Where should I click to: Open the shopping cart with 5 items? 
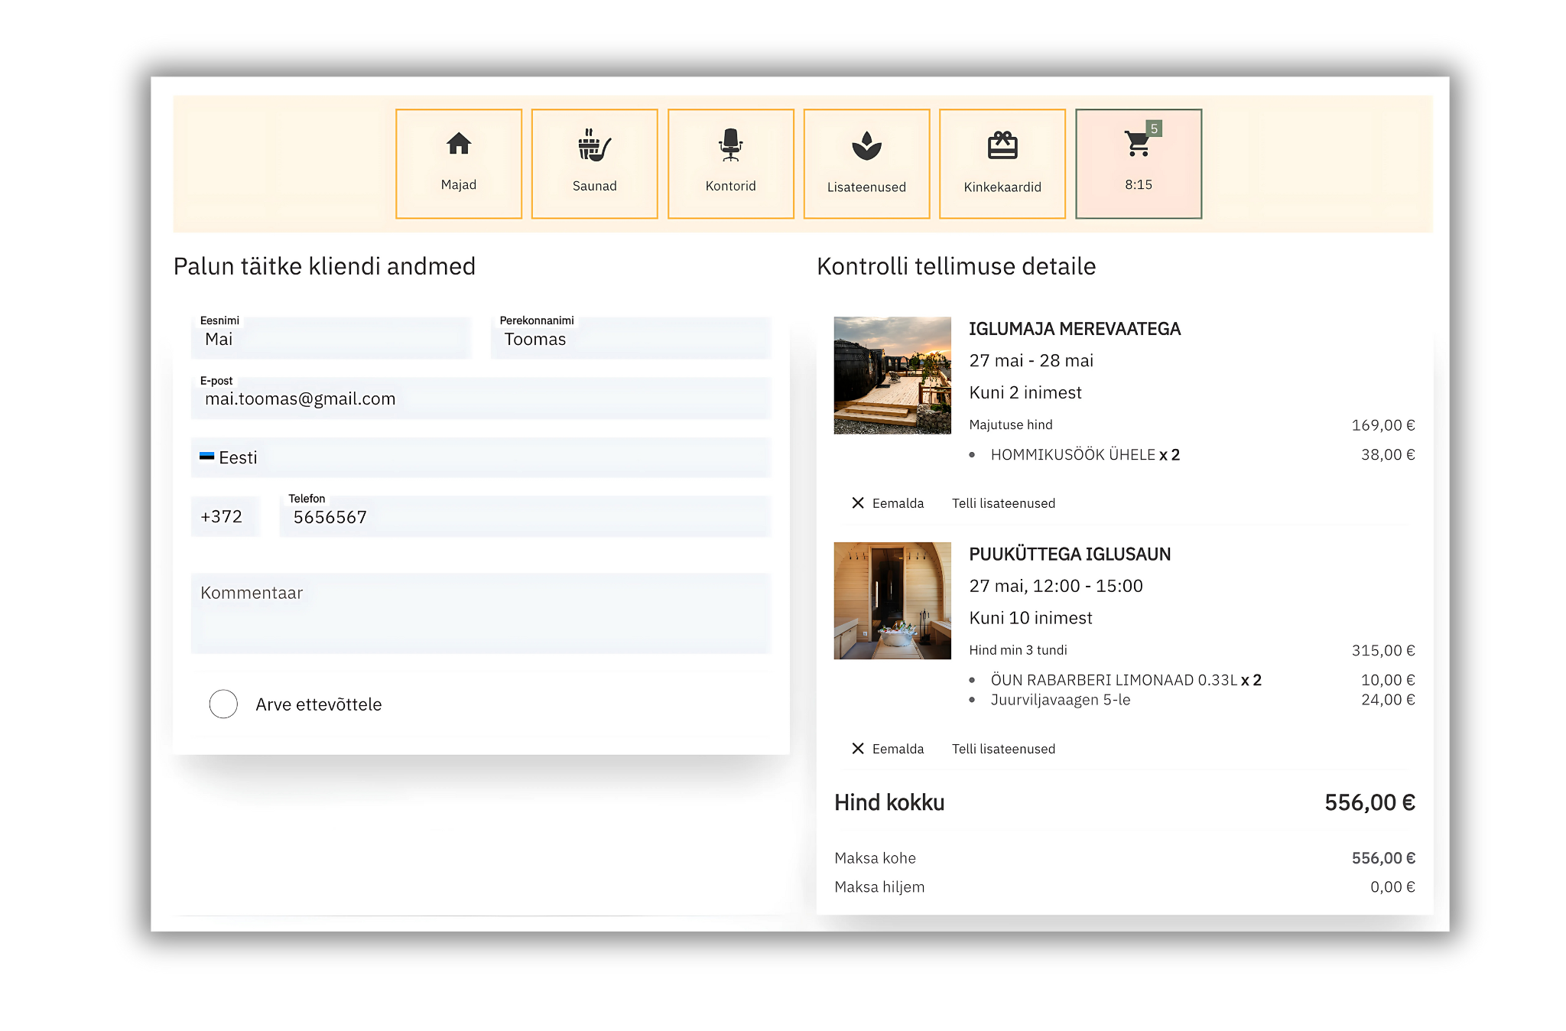point(1138,145)
